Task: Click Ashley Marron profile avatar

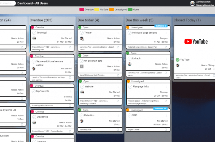Action: click(192, 3)
